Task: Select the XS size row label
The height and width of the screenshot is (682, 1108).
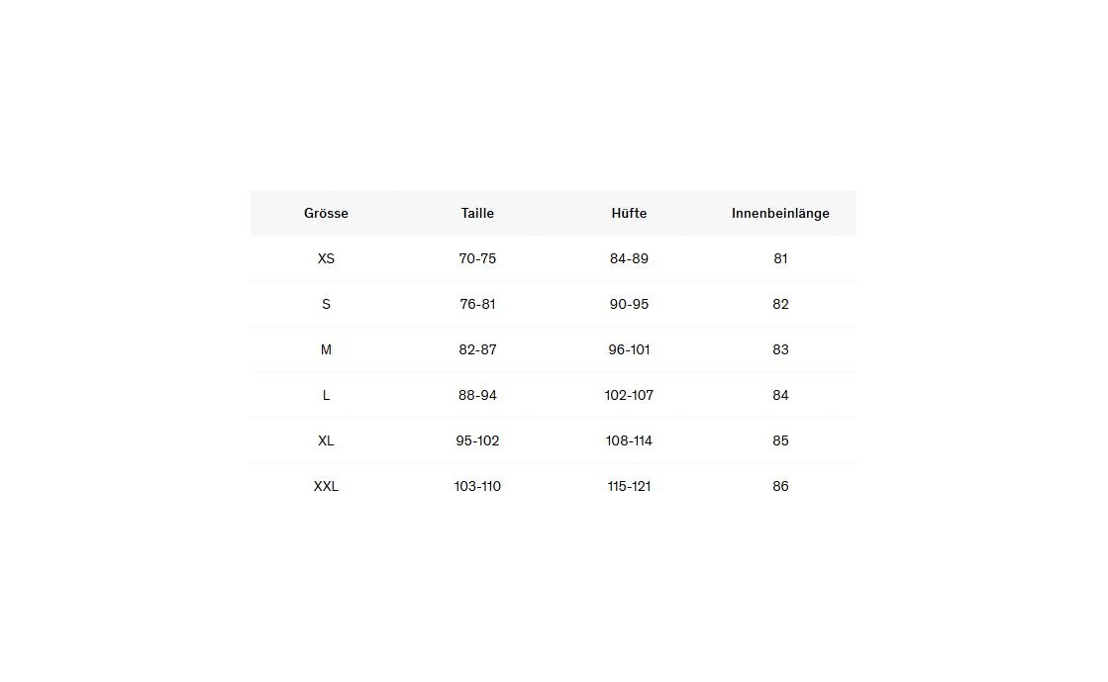Action: pyautogui.click(x=326, y=258)
